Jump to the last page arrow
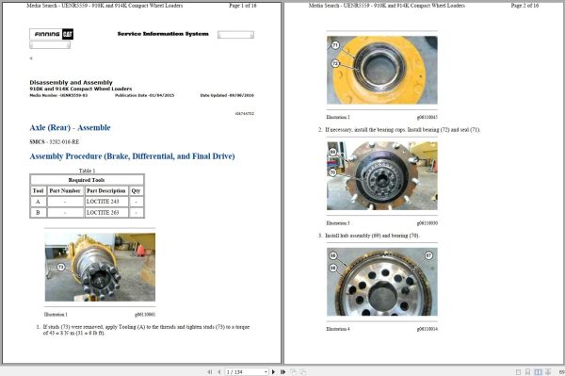The height and width of the screenshot is (376, 565). (x=282, y=371)
